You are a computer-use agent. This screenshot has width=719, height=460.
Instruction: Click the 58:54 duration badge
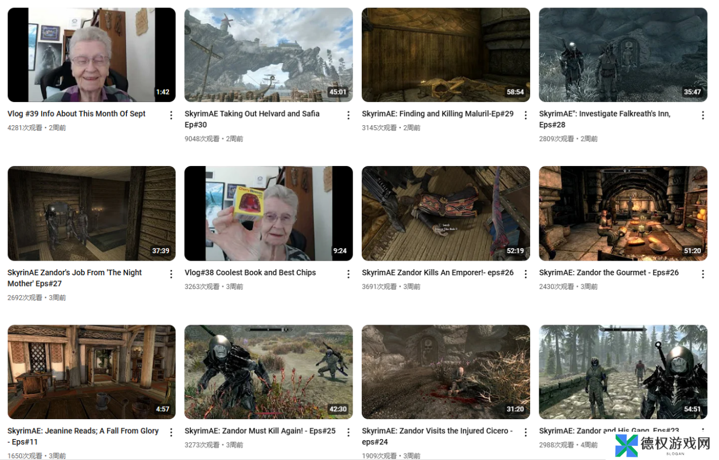pos(515,92)
